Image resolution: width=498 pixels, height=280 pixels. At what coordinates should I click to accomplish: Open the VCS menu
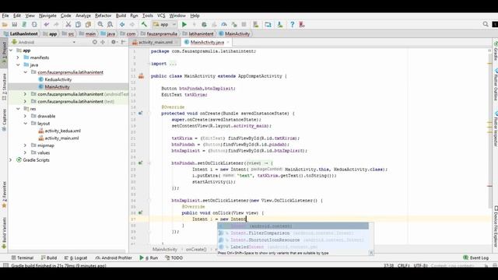[x=161, y=16]
